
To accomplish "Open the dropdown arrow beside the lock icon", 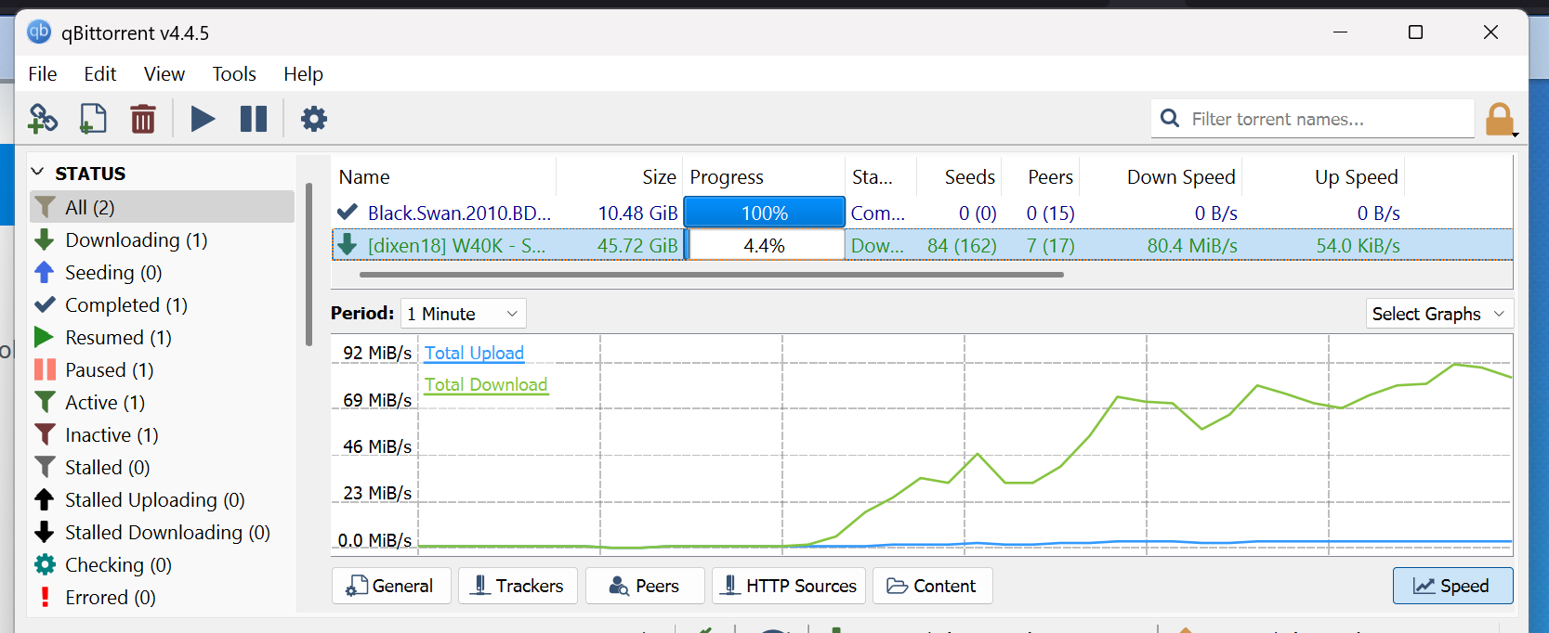I will pos(1516,136).
